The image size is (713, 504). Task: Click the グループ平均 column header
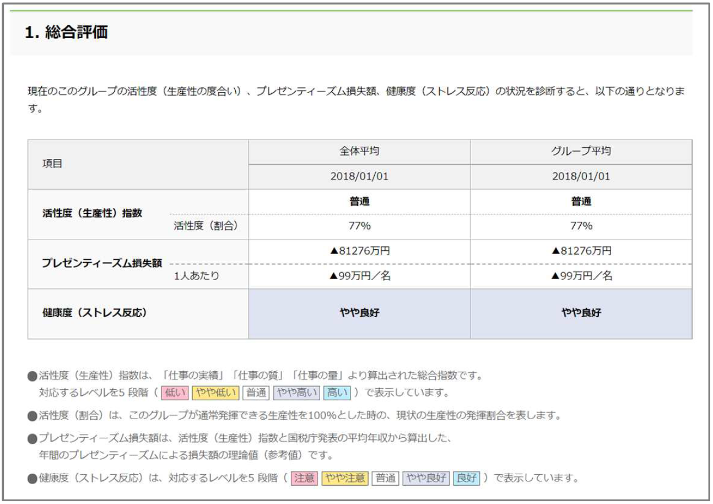click(x=581, y=152)
